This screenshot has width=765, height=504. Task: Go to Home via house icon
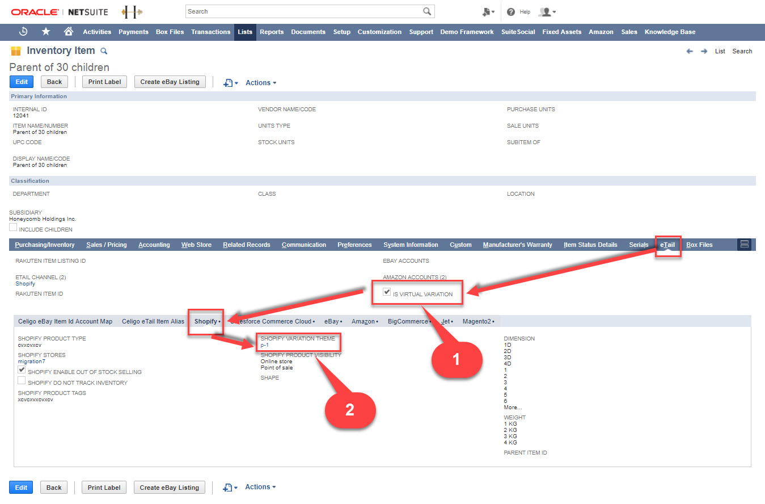(x=69, y=32)
